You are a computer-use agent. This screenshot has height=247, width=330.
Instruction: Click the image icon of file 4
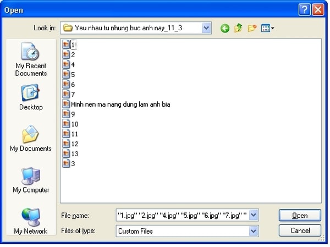(x=66, y=64)
